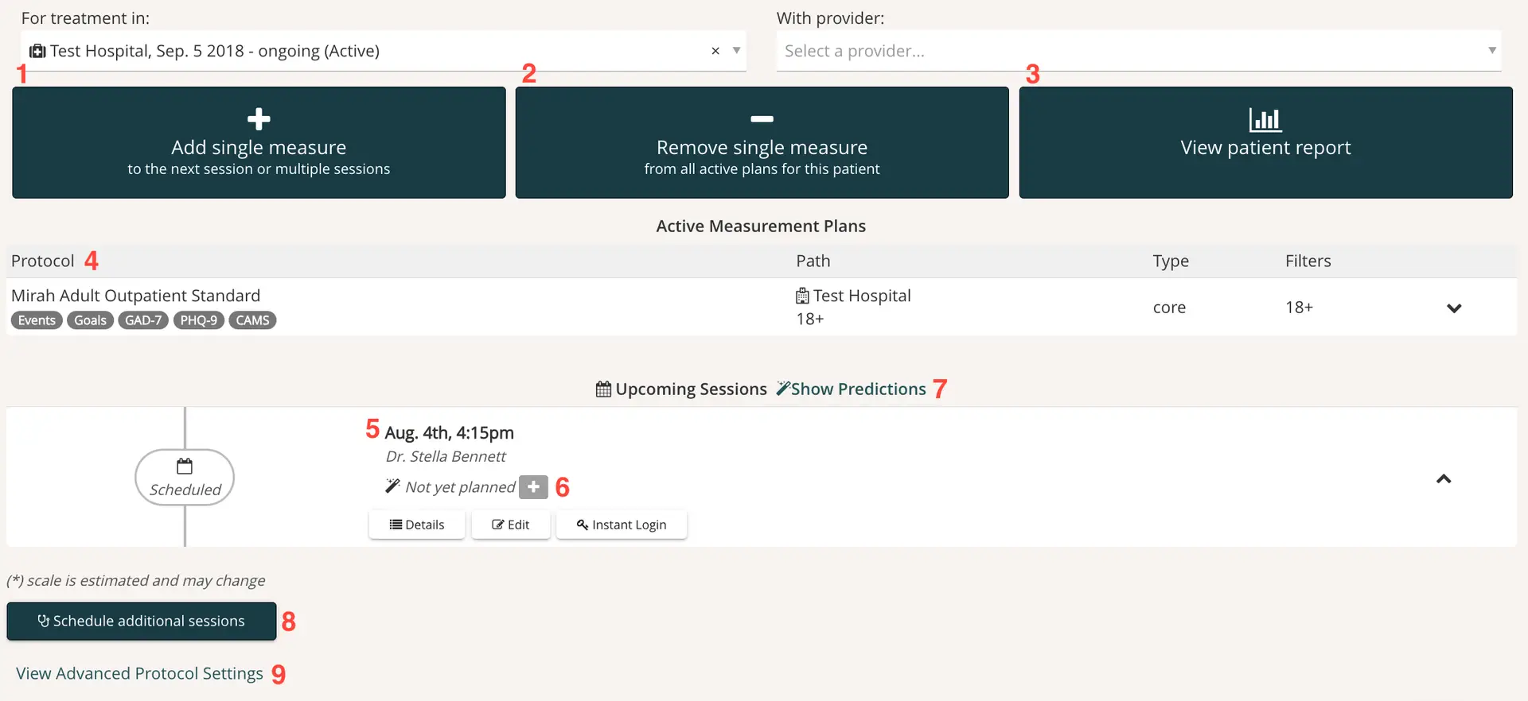Click the bar chart icon on View patient report
This screenshot has width=1528, height=701.
1265,119
